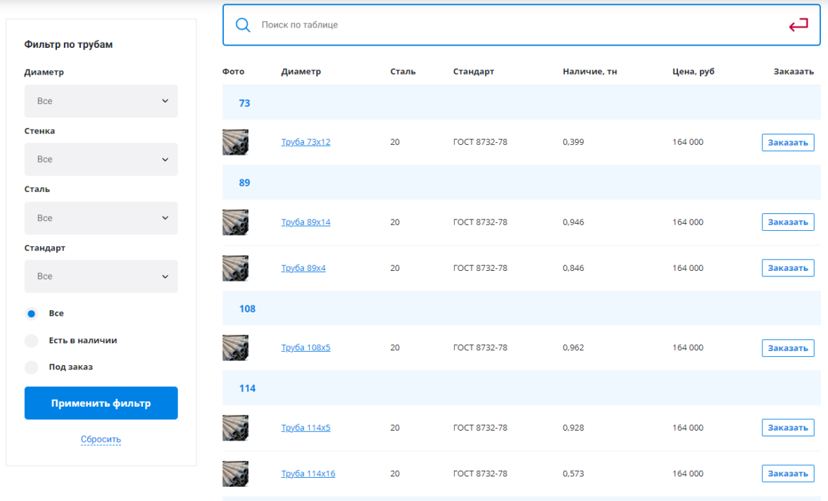Open the 'Труба 108x5' product link
The width and height of the screenshot is (828, 501).
306,348
